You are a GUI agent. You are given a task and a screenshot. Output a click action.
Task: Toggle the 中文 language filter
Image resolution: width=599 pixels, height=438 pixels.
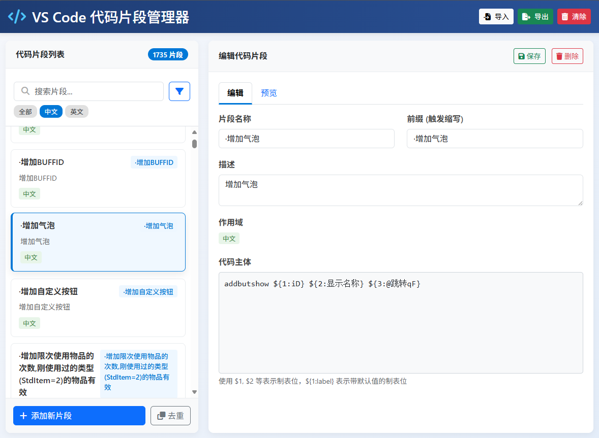tap(51, 112)
